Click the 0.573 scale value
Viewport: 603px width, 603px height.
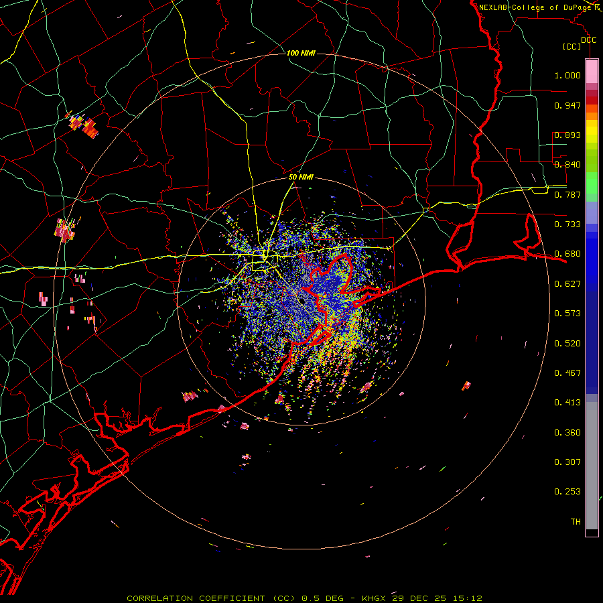click(x=567, y=314)
